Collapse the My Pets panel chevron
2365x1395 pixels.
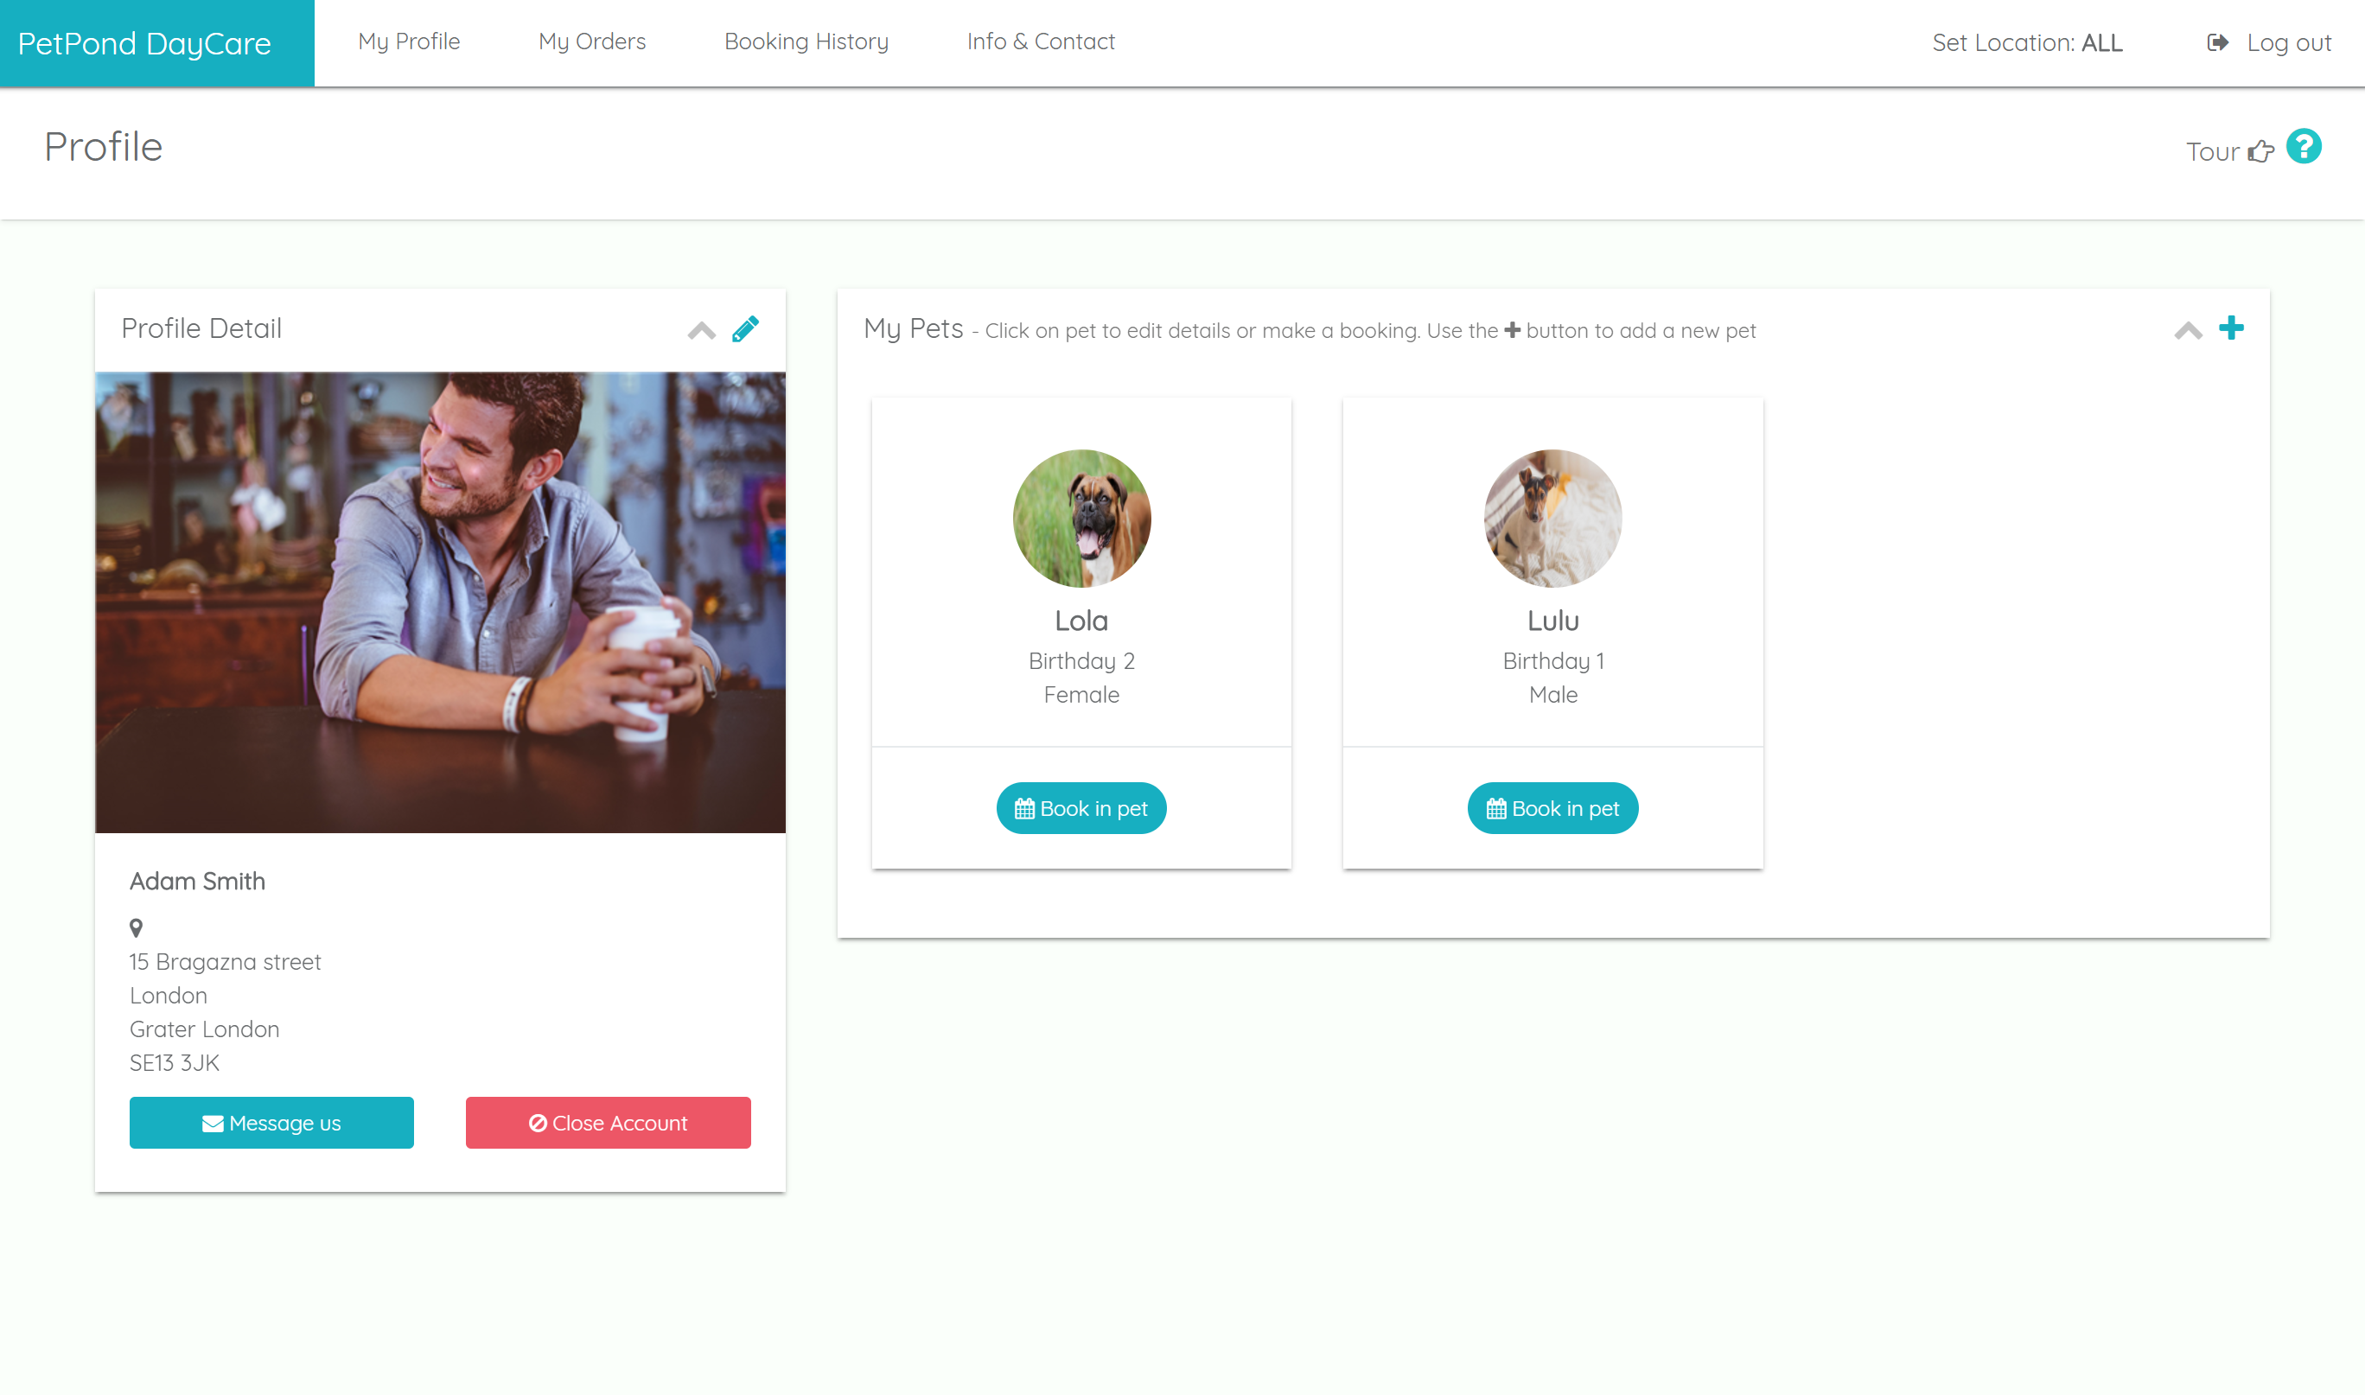pos(2187,331)
